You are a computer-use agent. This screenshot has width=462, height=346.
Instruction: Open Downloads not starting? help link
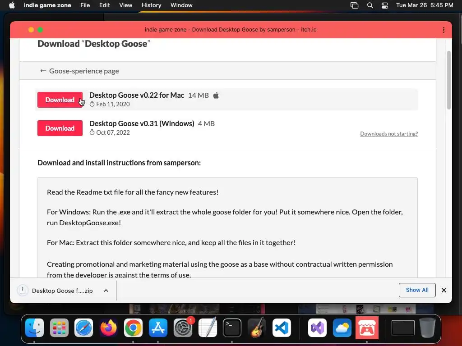[x=389, y=133]
